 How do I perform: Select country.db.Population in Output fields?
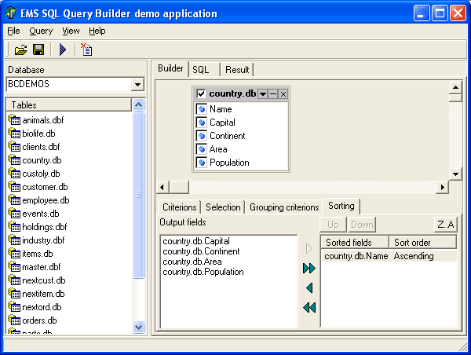(203, 272)
